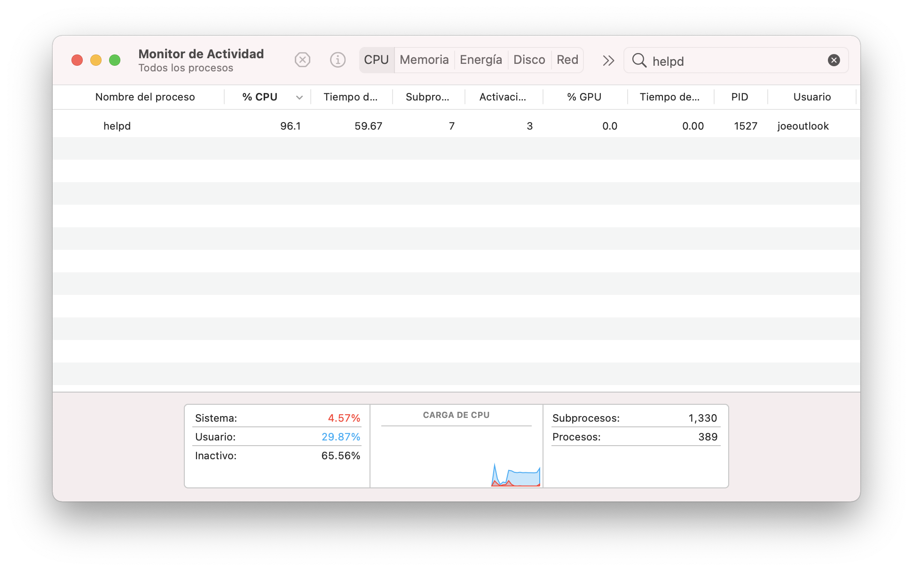Click the double-chevron toolbar overflow icon

(608, 61)
